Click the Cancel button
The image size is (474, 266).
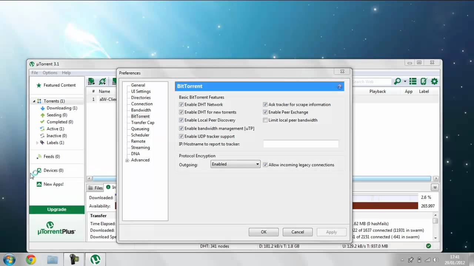(298, 232)
